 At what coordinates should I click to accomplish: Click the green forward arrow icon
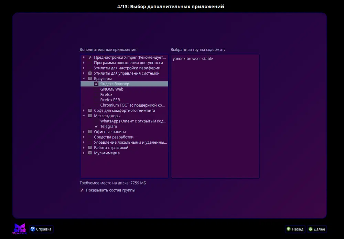(x=310, y=229)
